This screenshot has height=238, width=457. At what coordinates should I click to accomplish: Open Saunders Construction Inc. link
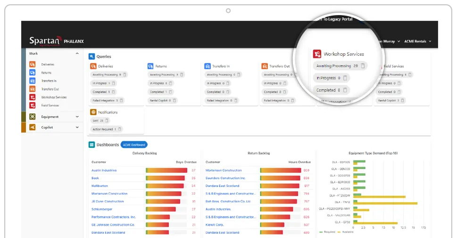[x=225, y=178]
